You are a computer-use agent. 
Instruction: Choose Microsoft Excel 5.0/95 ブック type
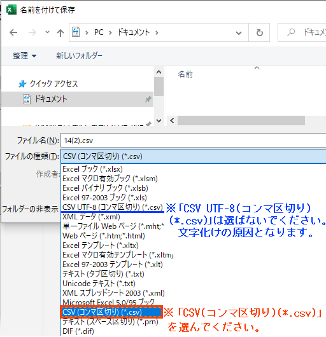[x=109, y=302]
